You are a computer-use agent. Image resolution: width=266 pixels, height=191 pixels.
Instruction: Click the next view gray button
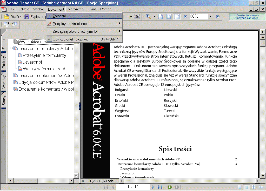click(x=177, y=187)
